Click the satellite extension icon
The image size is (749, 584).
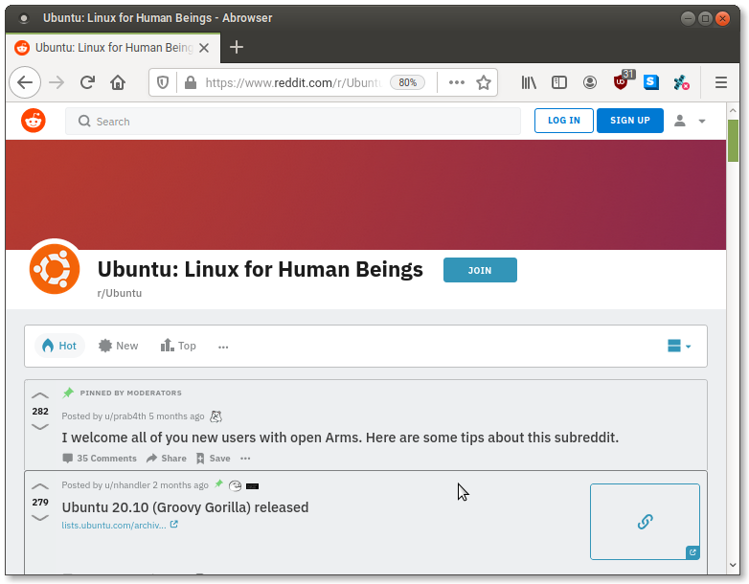(681, 82)
